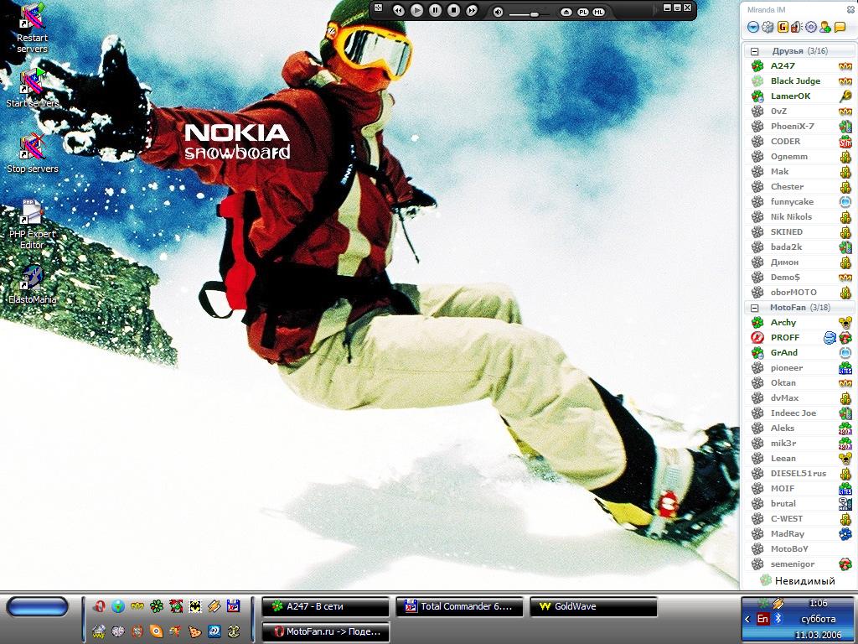Open The Bat! icon in quick launch
The height and width of the screenshot is (644, 858).
(194, 606)
